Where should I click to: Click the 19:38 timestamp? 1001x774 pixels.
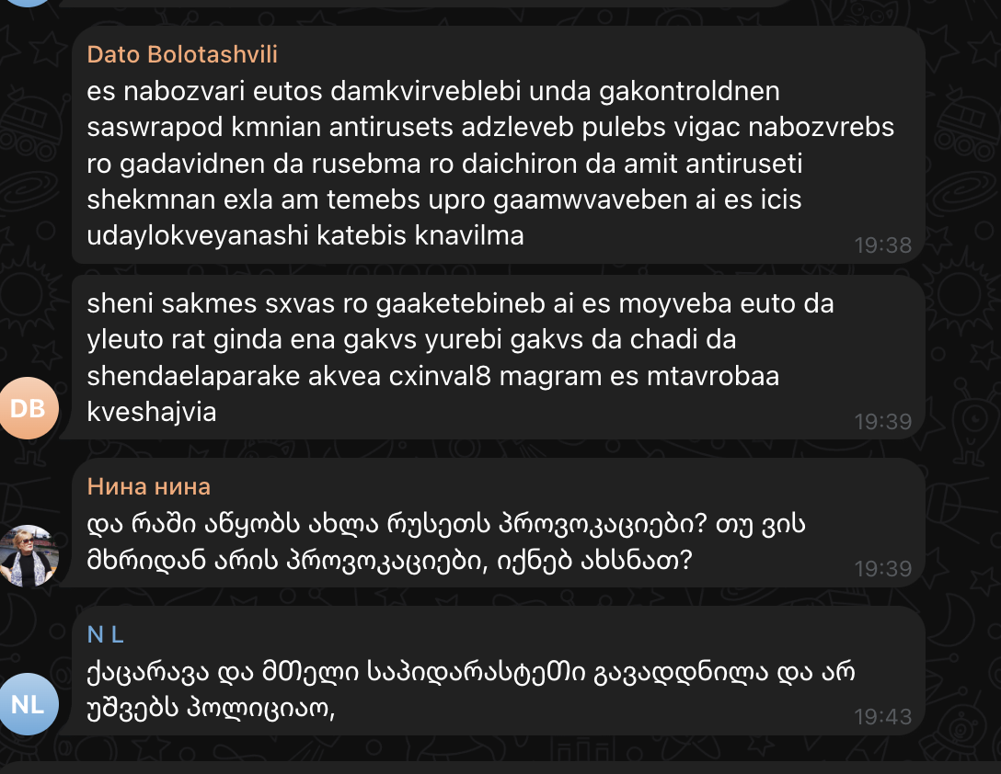[882, 245]
